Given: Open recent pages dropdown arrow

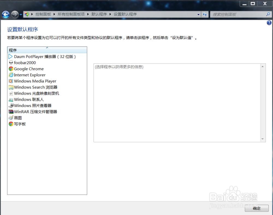Looking at the screenshot, I should coord(21,14).
